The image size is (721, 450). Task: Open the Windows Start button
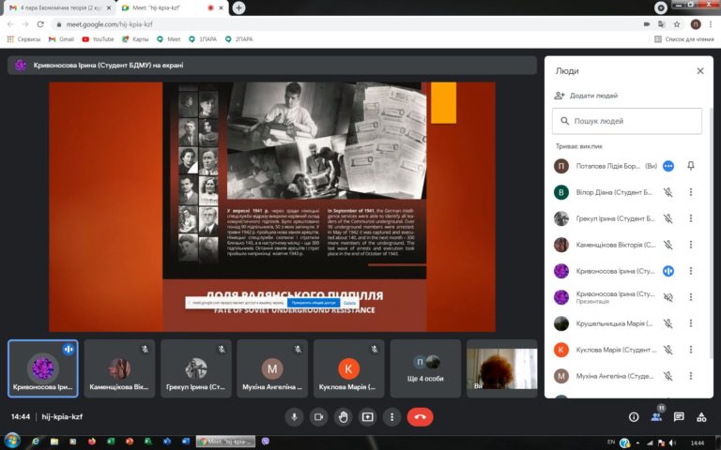(x=11, y=442)
